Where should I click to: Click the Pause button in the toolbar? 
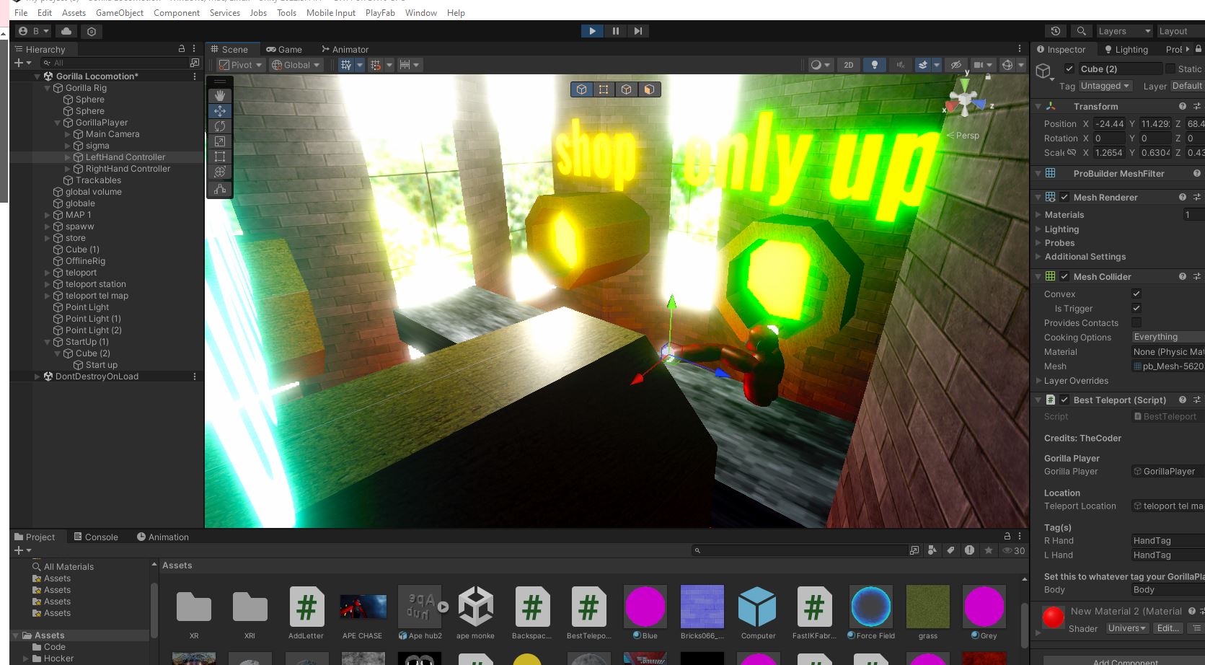(x=615, y=31)
